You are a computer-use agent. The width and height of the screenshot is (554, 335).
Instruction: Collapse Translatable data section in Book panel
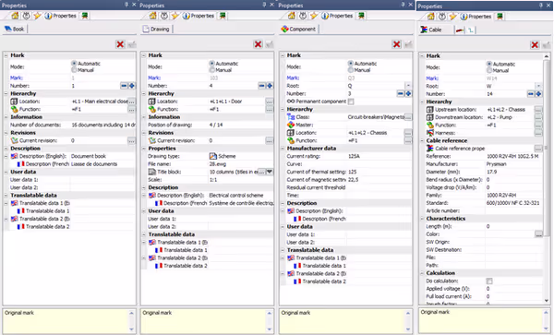[x=6, y=196]
